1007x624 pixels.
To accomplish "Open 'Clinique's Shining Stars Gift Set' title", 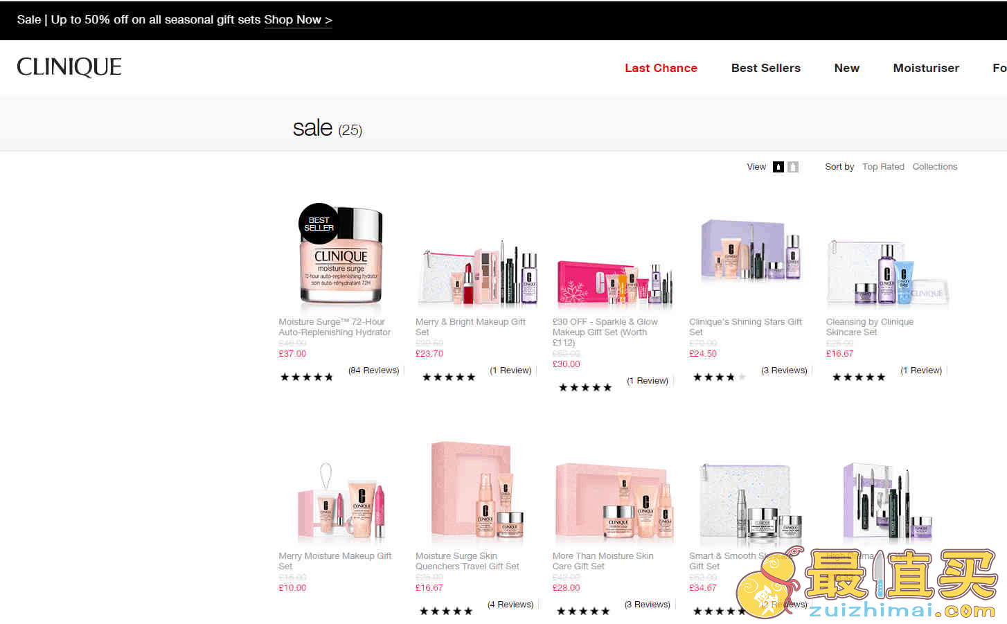I will coord(745,327).
